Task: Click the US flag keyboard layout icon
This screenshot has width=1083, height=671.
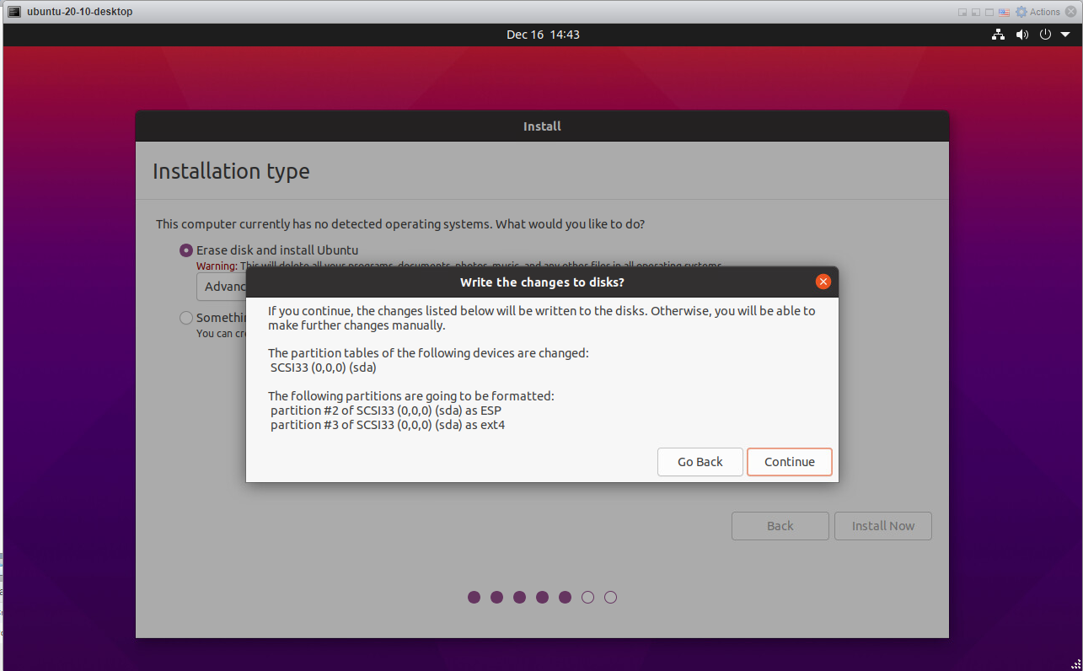Action: (1004, 12)
